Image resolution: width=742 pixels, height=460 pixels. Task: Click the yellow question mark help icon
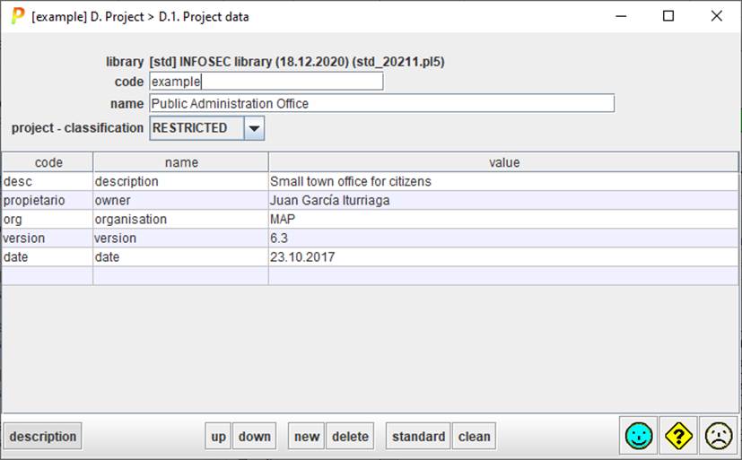[x=678, y=437]
